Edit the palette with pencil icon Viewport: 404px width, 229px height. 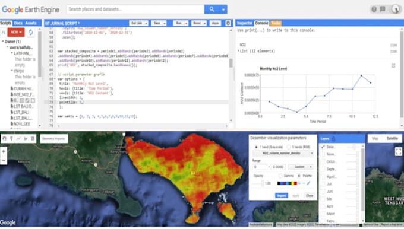(308, 183)
